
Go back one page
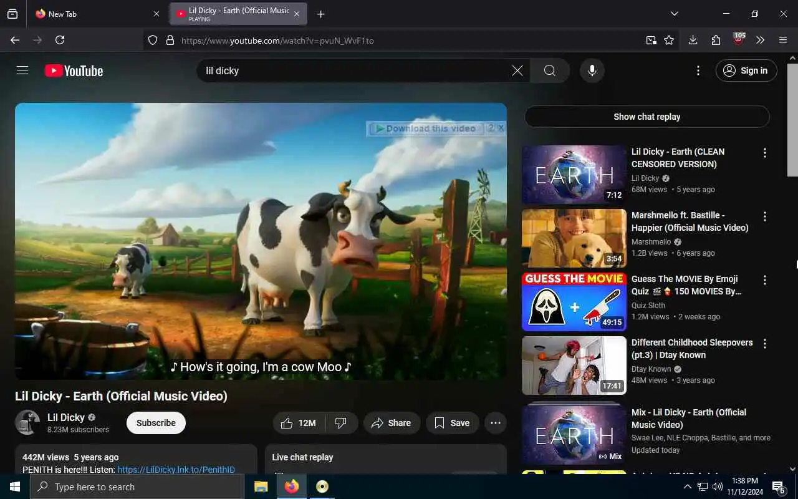(x=15, y=40)
